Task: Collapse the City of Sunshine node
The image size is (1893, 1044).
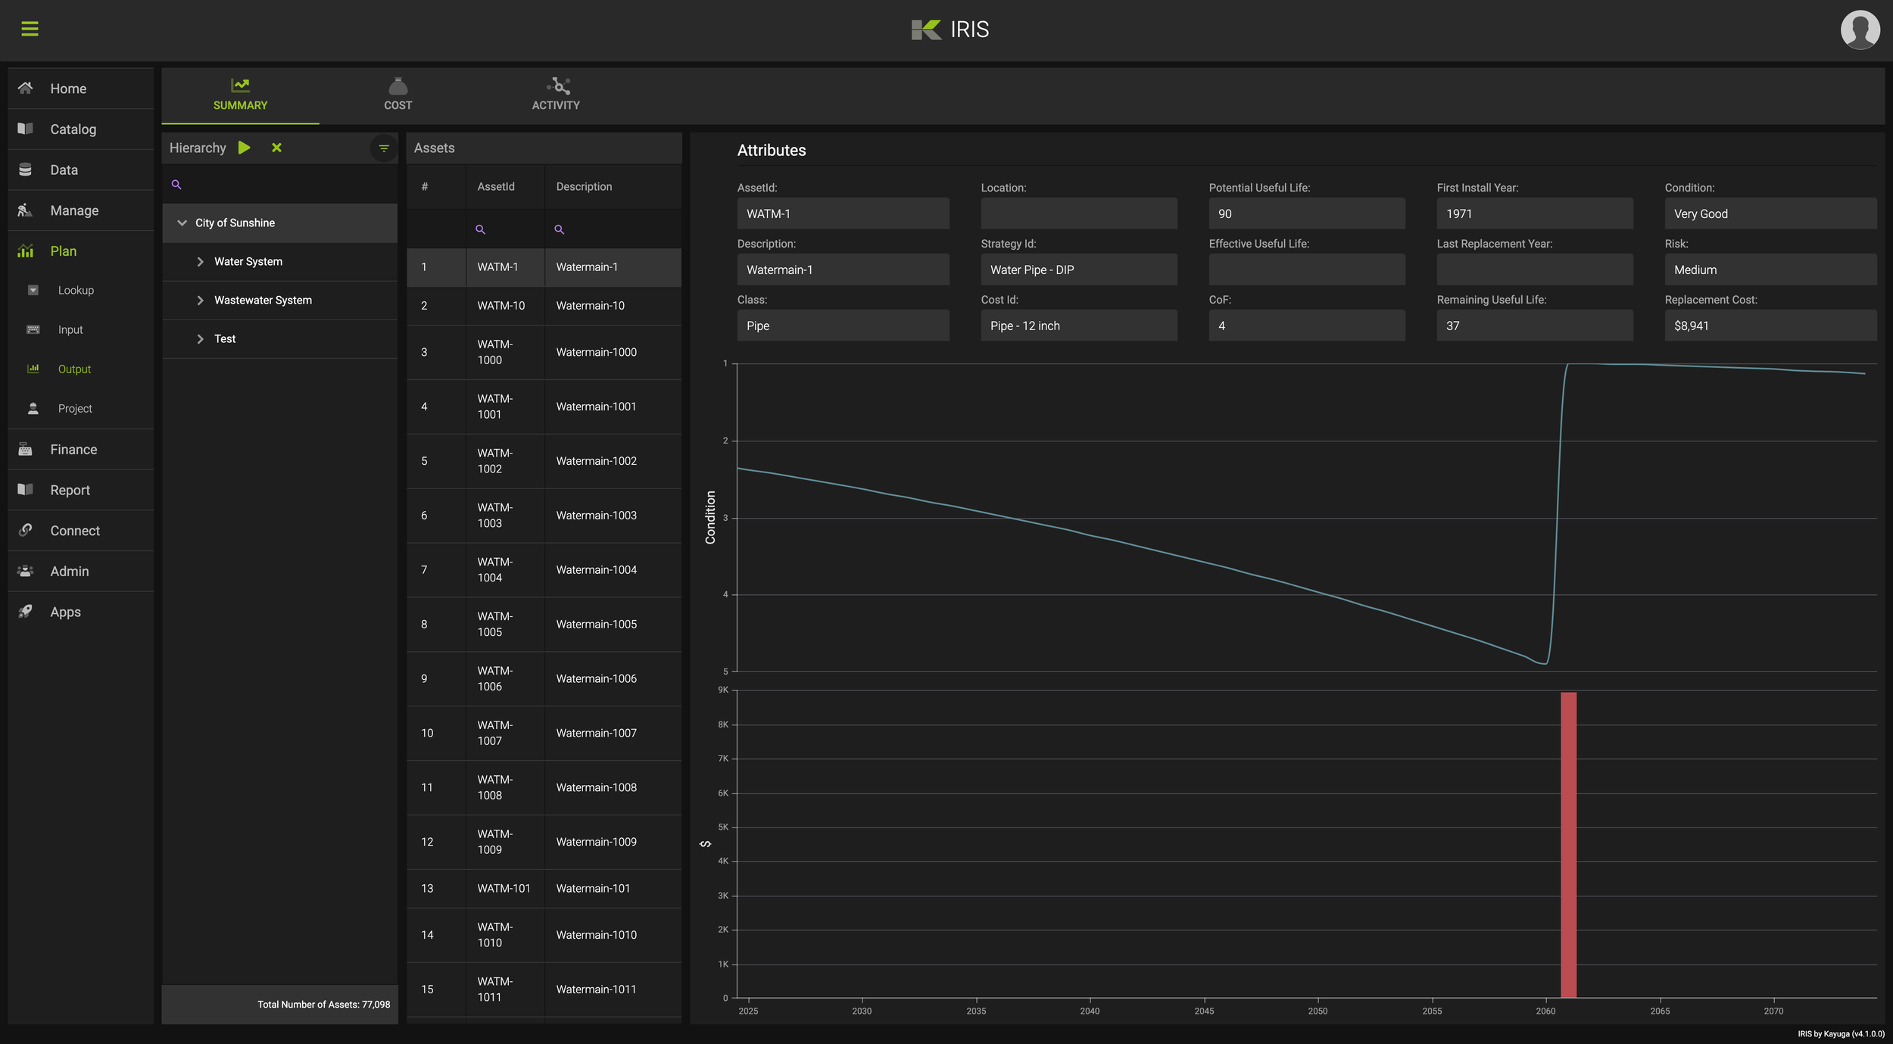Action: 182,223
